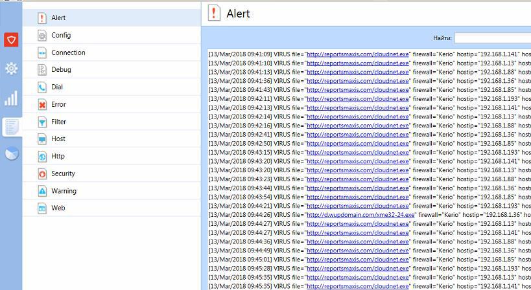
Task: Select the [13/Mar/2018 09:41:43] timestamp
Action: tap(240, 90)
